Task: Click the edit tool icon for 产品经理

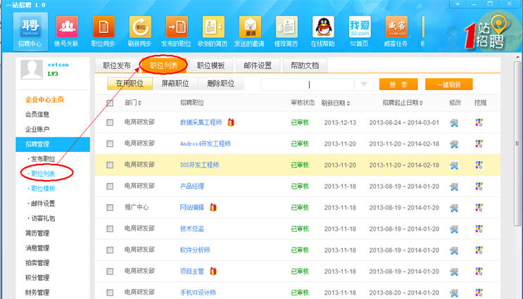Action: pyautogui.click(x=454, y=186)
